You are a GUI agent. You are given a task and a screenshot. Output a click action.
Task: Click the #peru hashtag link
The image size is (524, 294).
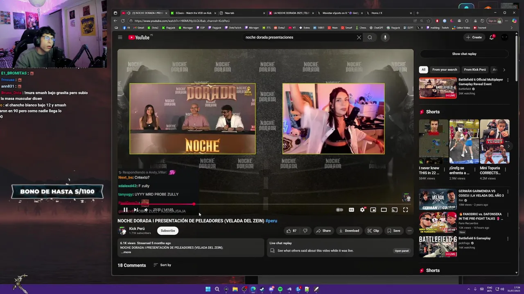[x=271, y=221]
